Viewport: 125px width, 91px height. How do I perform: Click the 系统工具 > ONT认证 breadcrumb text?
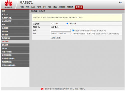(x=38, y=11)
